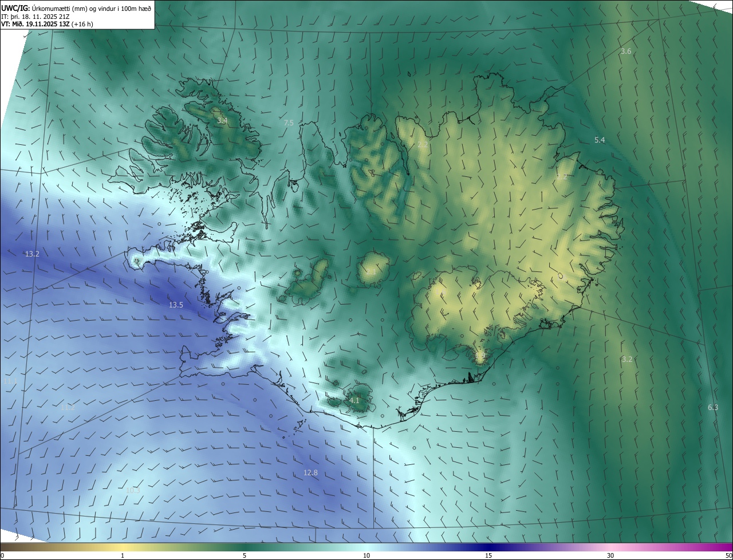
Task: Click the 13.2 value label on the map
Action: coord(32,254)
